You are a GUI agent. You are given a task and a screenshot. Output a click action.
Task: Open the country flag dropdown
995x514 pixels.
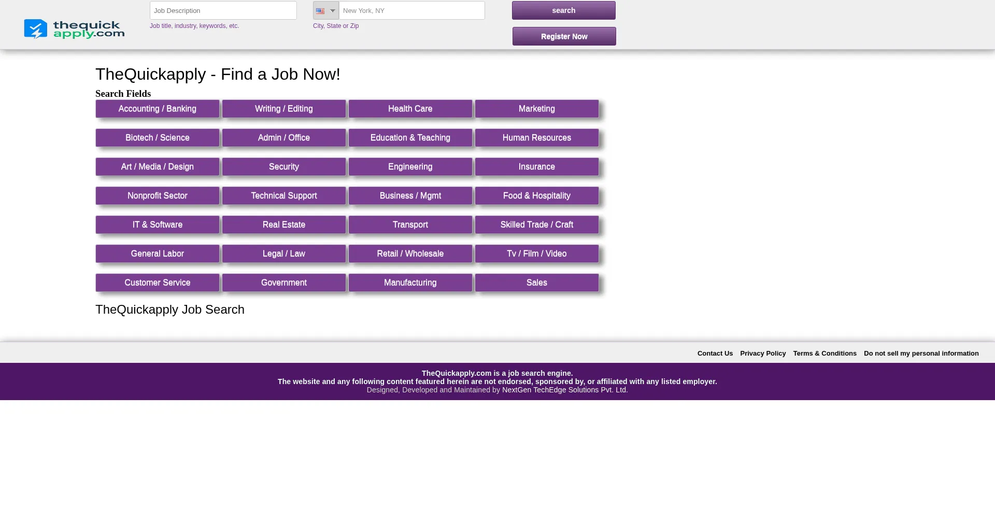pos(325,11)
